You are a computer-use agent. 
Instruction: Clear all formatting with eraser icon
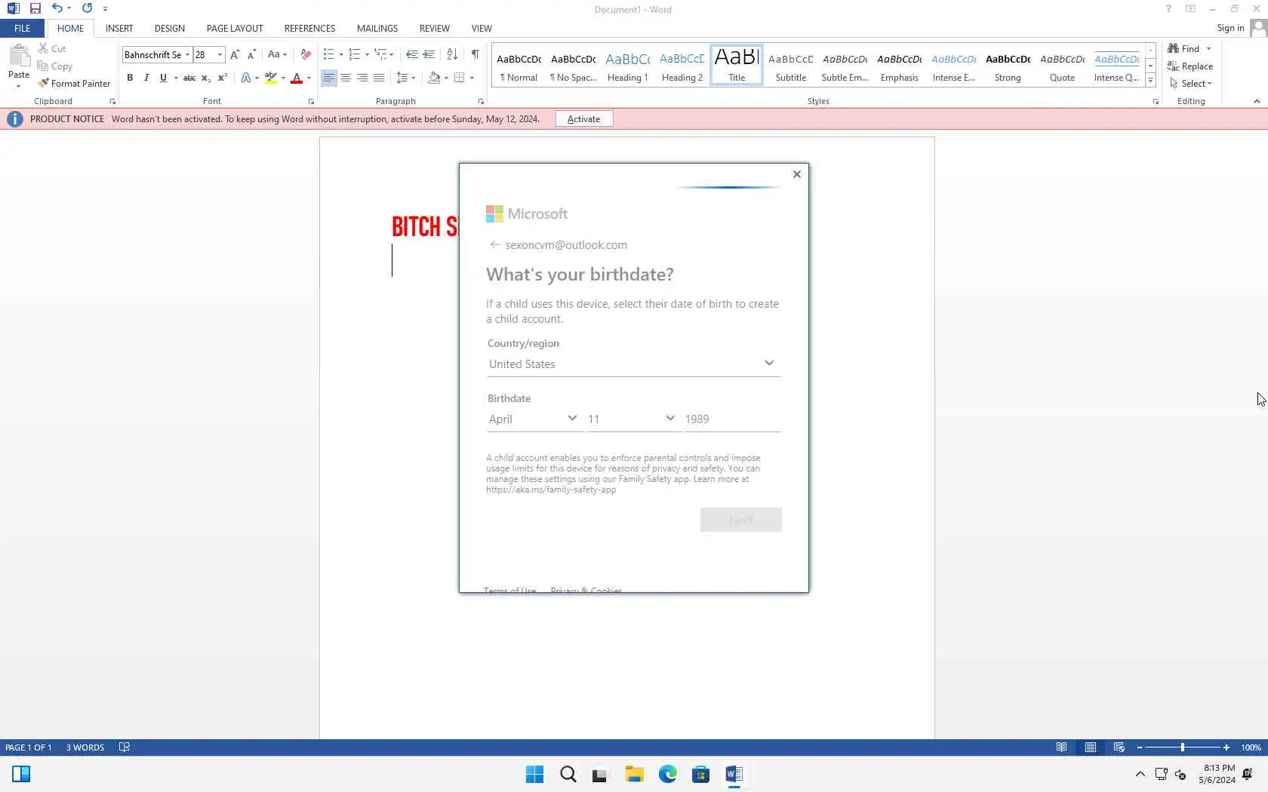[306, 54]
